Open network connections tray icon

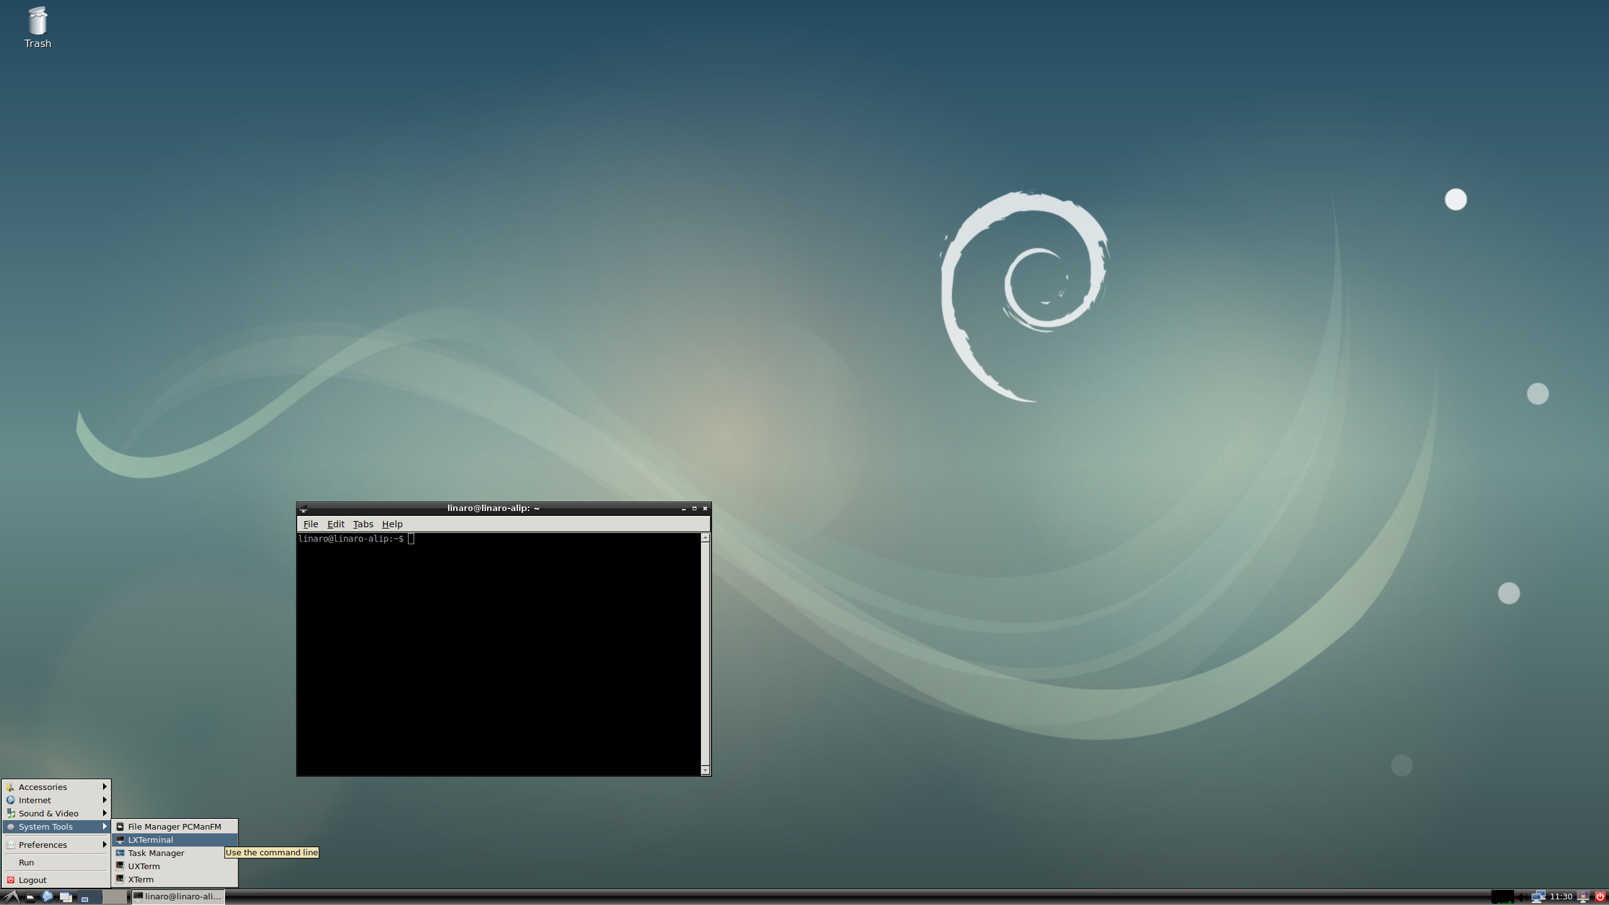(1538, 897)
